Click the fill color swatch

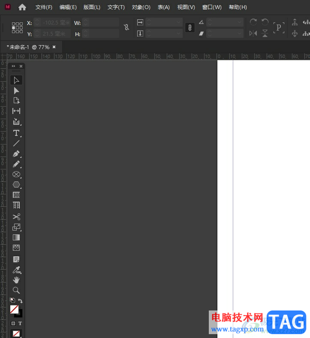14,310
